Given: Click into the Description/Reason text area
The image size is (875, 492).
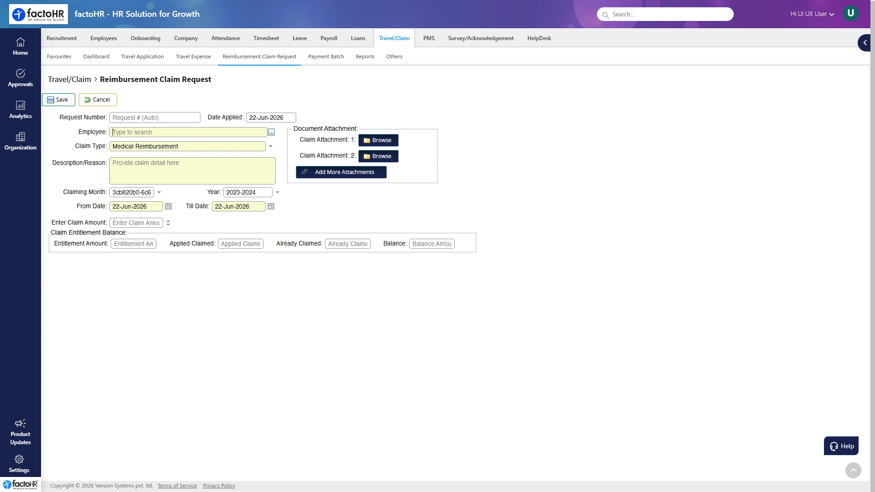Looking at the screenshot, I should pyautogui.click(x=192, y=171).
